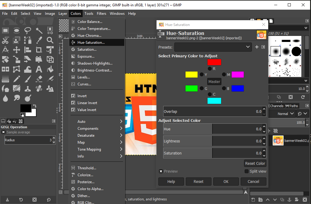Select the Paintbrush tool
This screenshot has width=311, height=204.
click(27, 79)
